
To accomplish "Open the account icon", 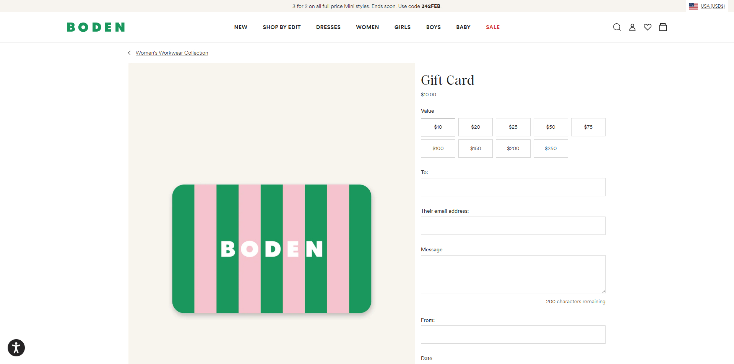I will point(632,27).
